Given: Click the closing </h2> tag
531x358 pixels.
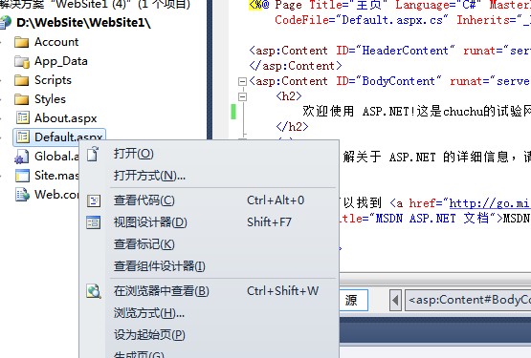Looking at the screenshot, I should 292,127.
